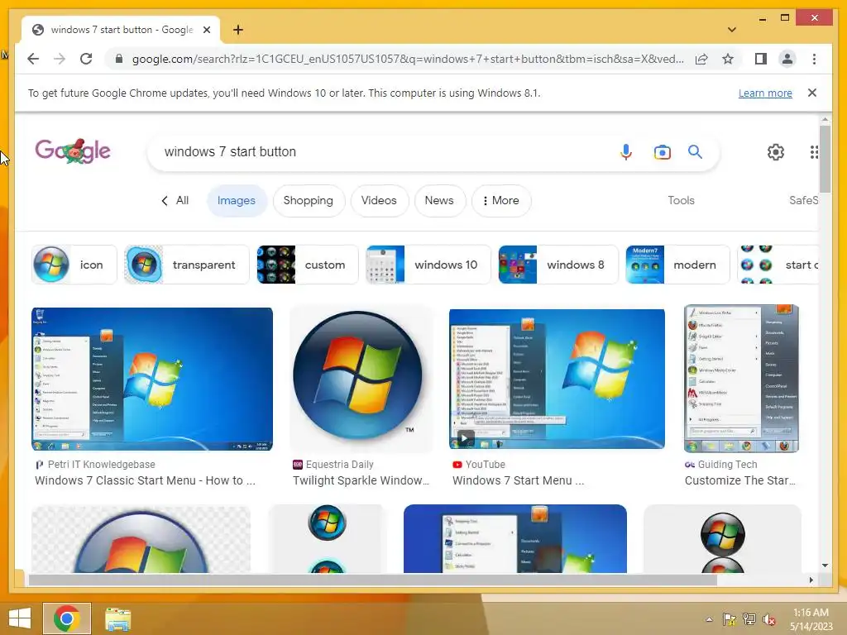The image size is (847, 635).
Task: Click the Google doodle logo
Action: point(73,150)
